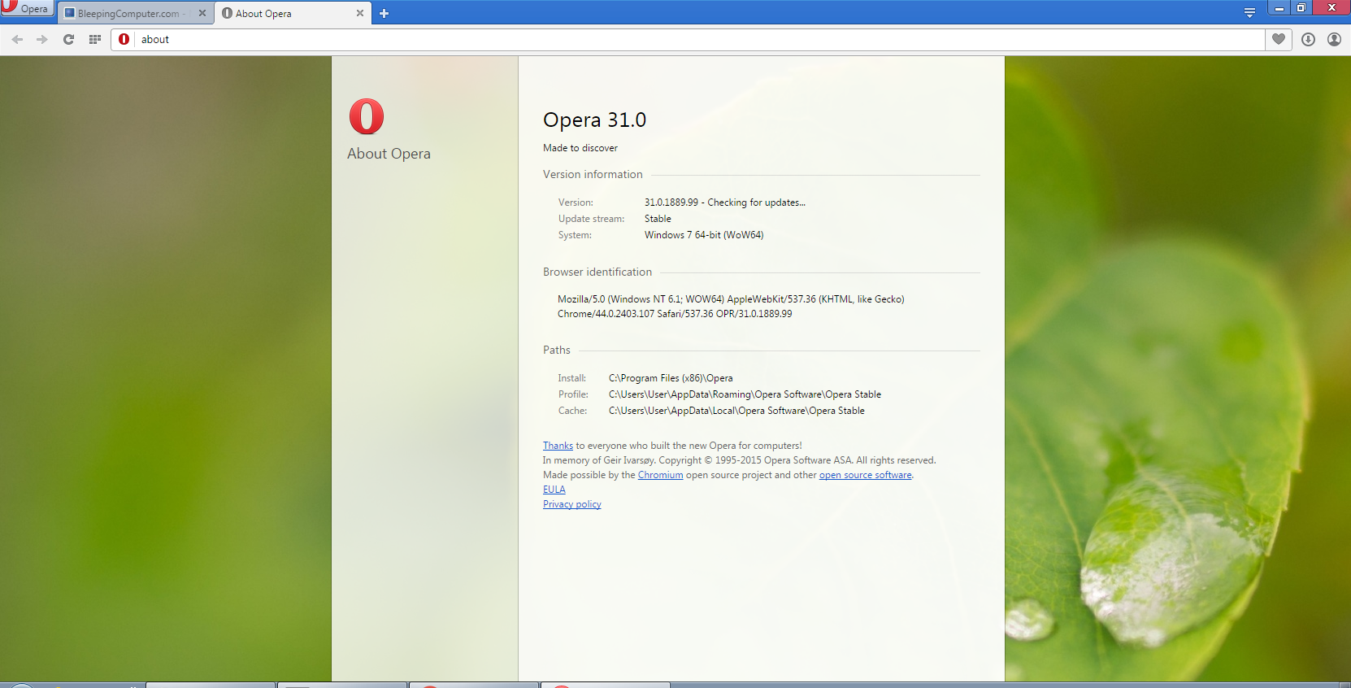Click the Paths section heading
1351x688 pixels.
point(557,350)
